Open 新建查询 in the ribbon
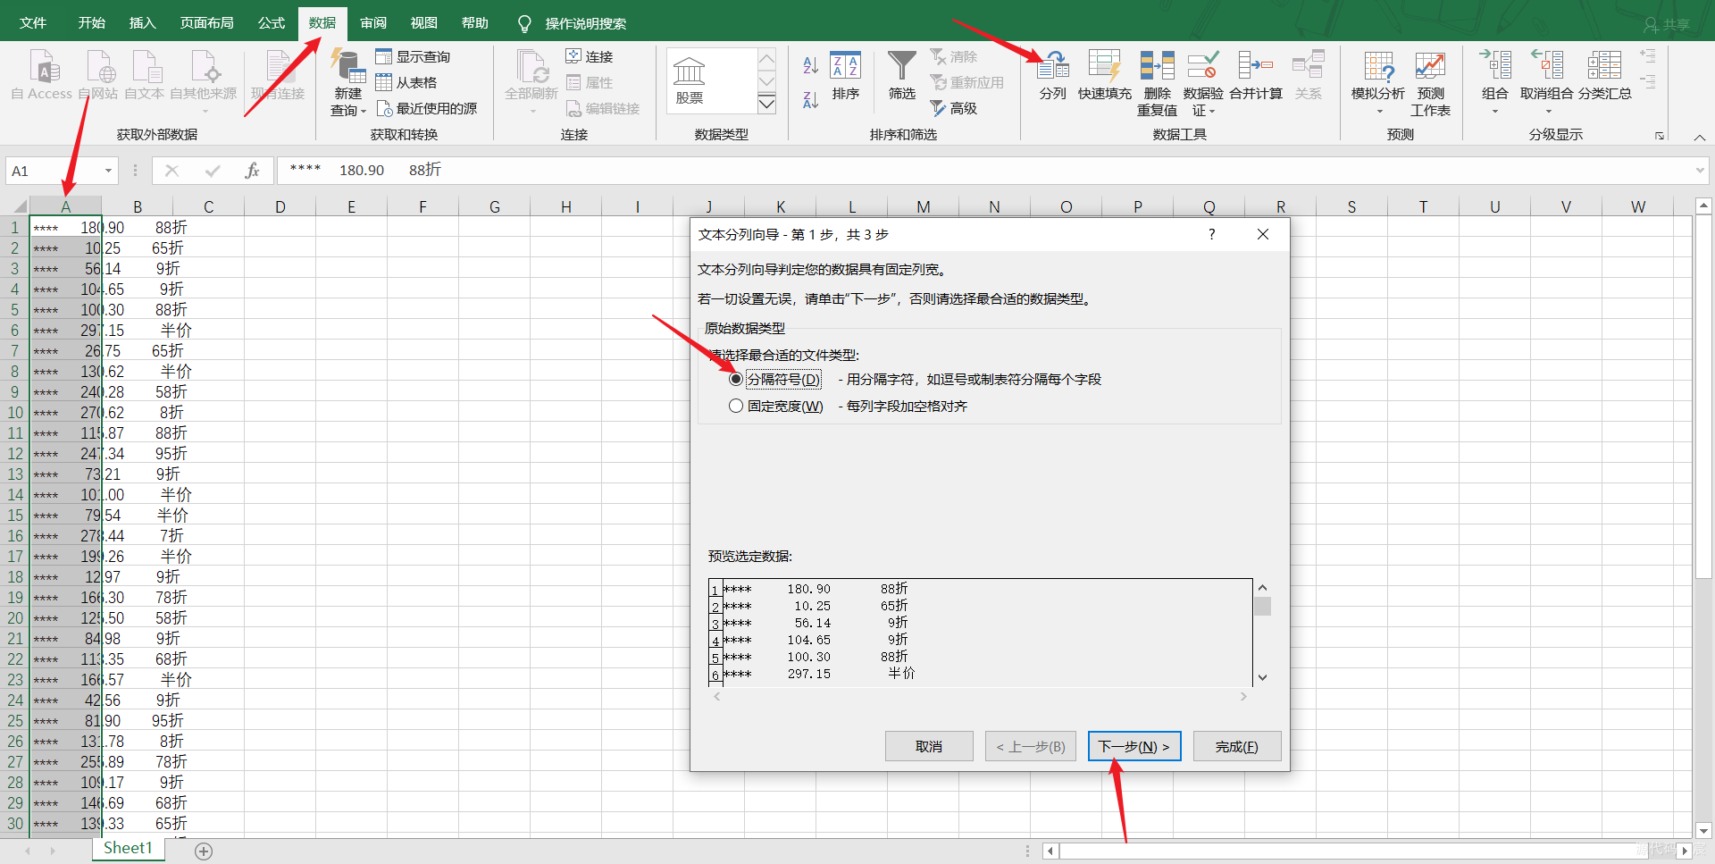1715x864 pixels. click(347, 83)
